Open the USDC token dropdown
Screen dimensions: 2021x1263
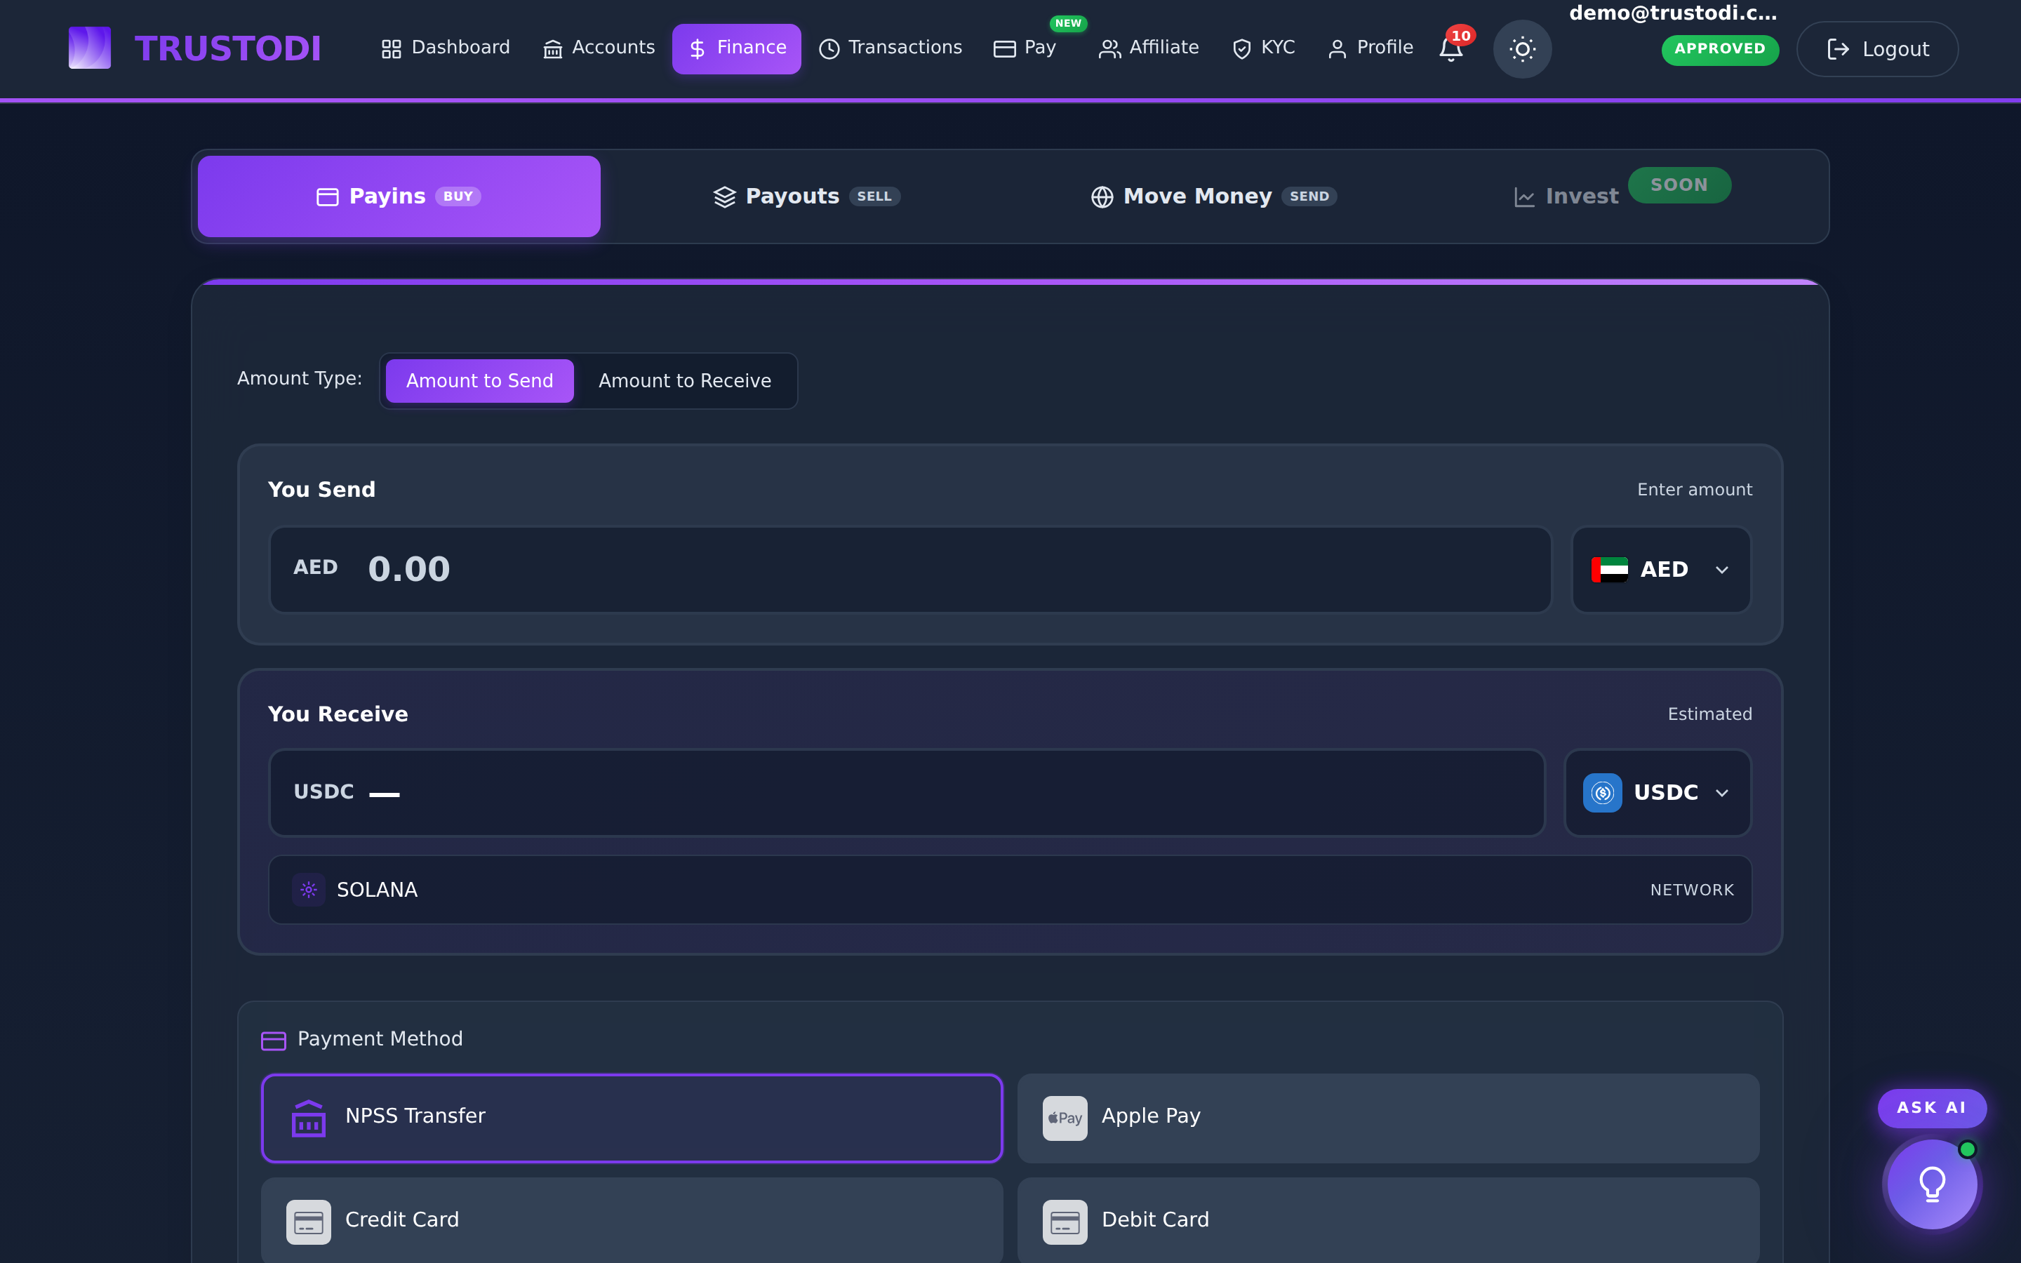point(1657,793)
